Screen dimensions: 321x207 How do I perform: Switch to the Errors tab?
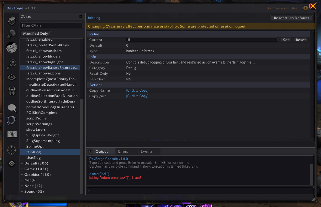point(124,151)
